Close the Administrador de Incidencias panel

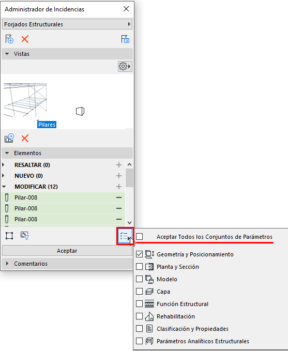126,9
